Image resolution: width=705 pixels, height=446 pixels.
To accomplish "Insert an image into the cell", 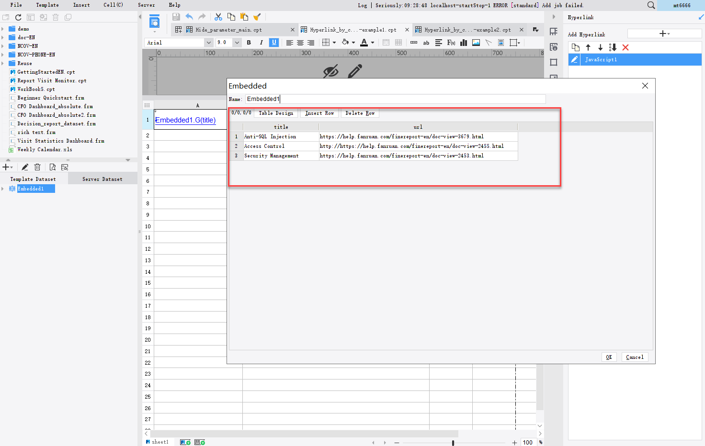I will point(476,43).
